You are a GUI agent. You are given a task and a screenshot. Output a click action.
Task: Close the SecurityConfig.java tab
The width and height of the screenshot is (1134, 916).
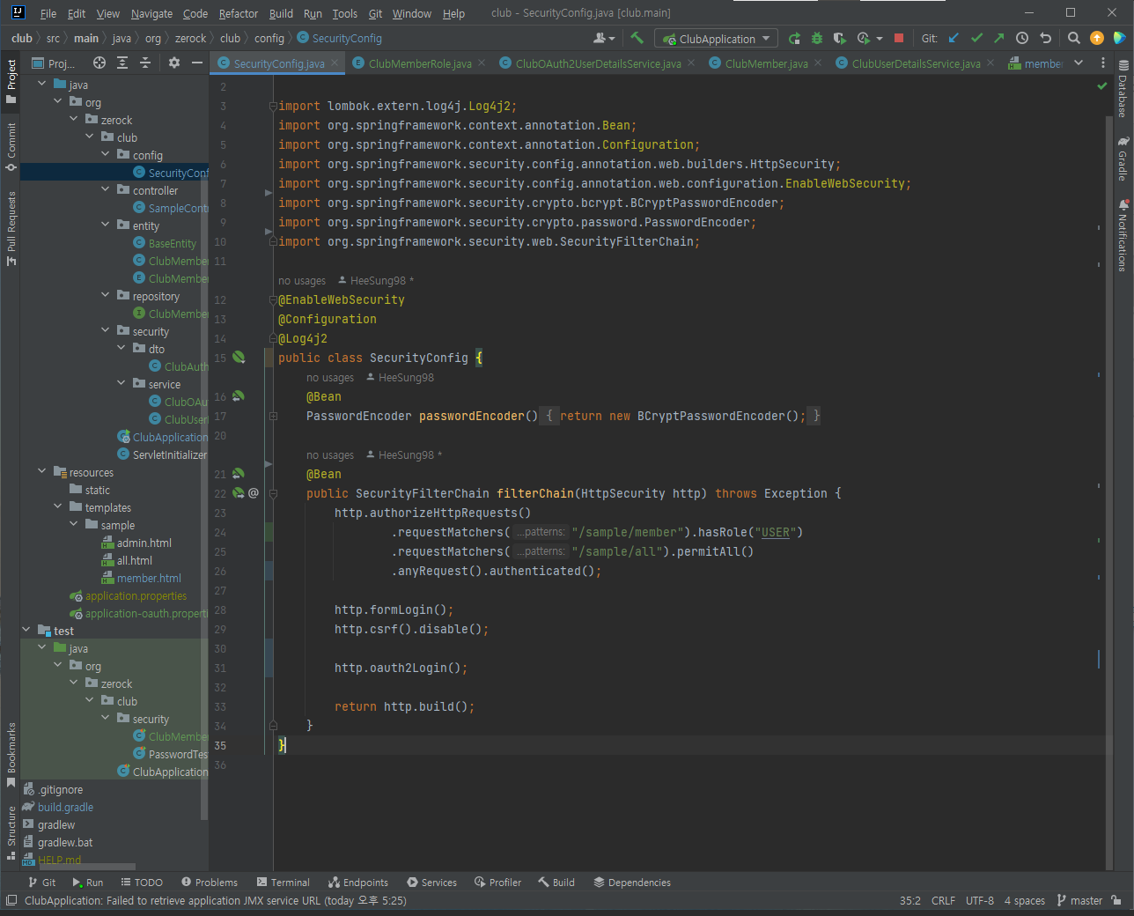[335, 63]
